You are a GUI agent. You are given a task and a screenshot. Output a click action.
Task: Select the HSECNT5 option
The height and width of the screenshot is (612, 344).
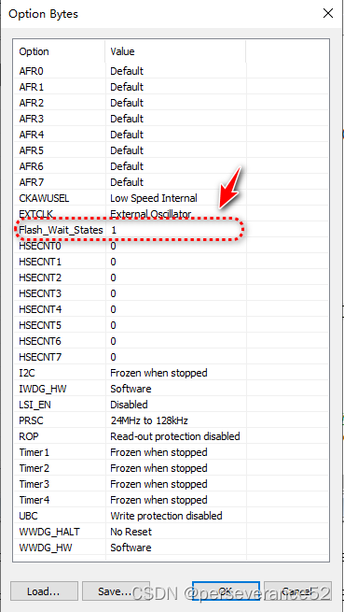[x=40, y=325]
